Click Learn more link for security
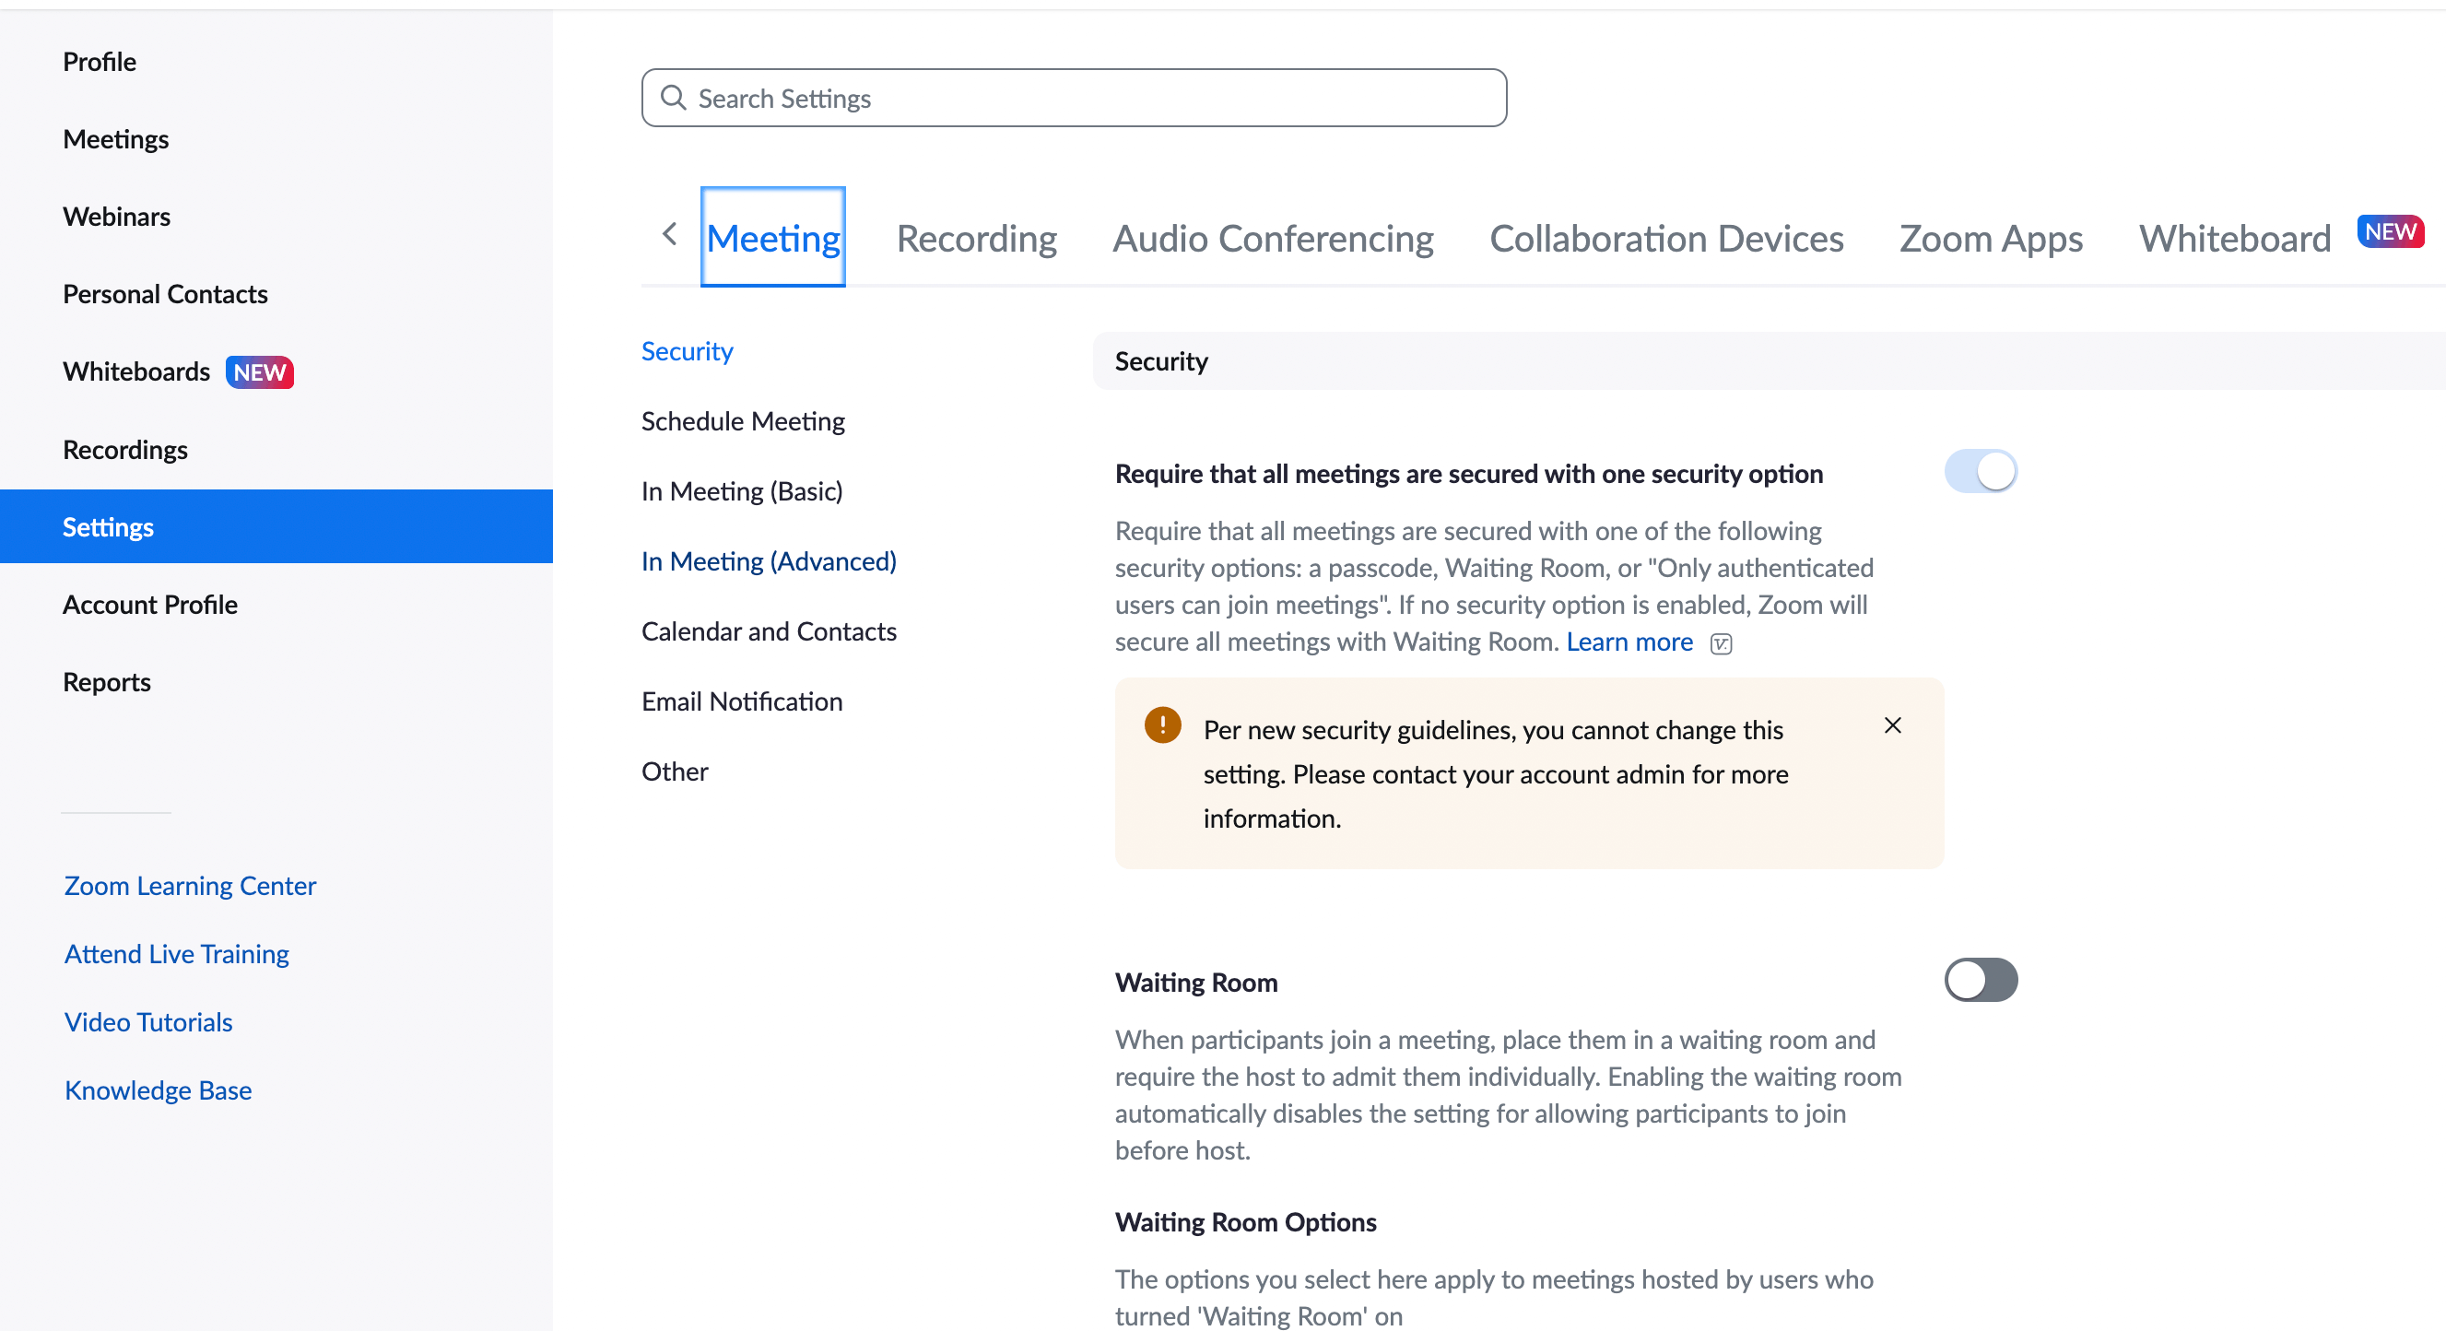The image size is (2446, 1331). pyautogui.click(x=1629, y=641)
